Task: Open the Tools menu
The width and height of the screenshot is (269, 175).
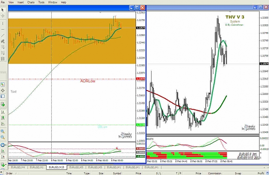Action: point(41,3)
